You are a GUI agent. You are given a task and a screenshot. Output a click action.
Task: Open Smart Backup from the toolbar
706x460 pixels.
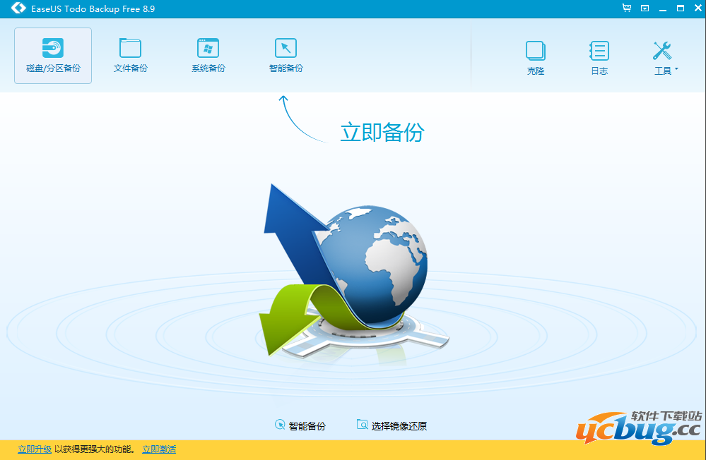tap(286, 55)
